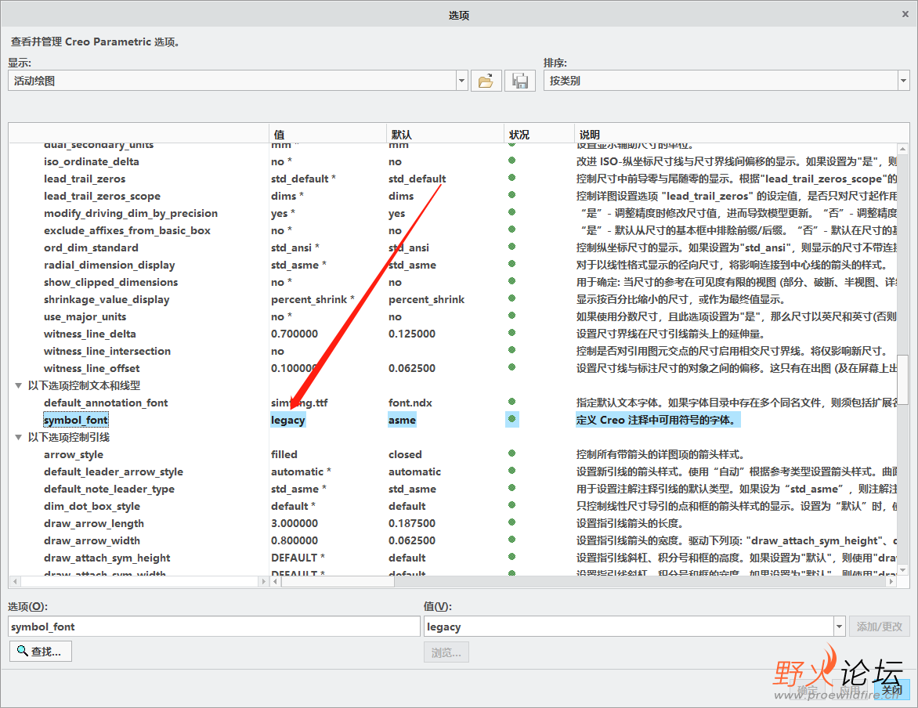The height and width of the screenshot is (708, 918).
Task: Select the lead_trail_zeros option
Action: 85,179
